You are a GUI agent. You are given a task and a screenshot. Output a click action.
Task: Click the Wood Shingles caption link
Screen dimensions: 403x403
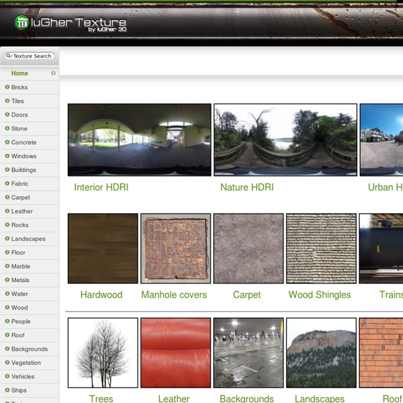point(320,295)
